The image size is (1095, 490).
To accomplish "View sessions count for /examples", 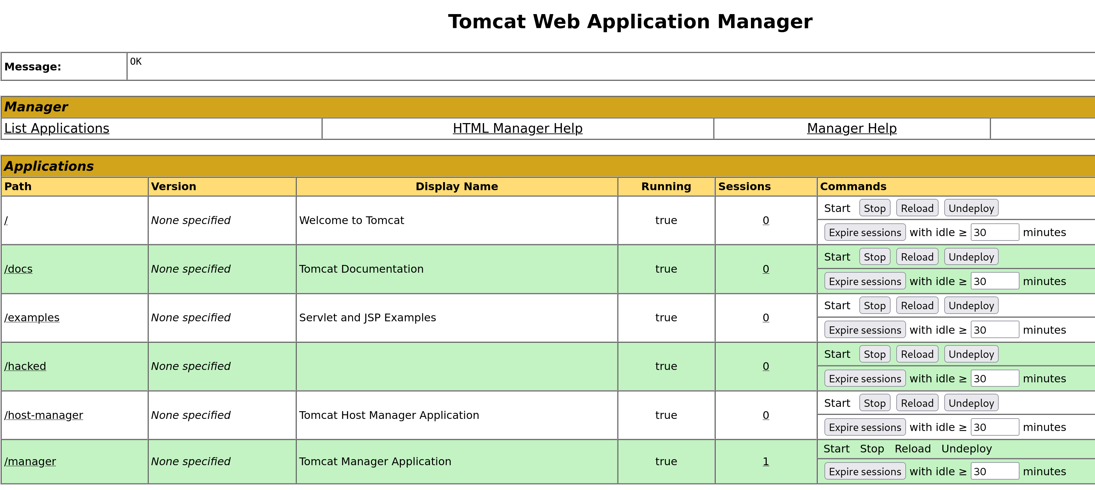I will 766,318.
